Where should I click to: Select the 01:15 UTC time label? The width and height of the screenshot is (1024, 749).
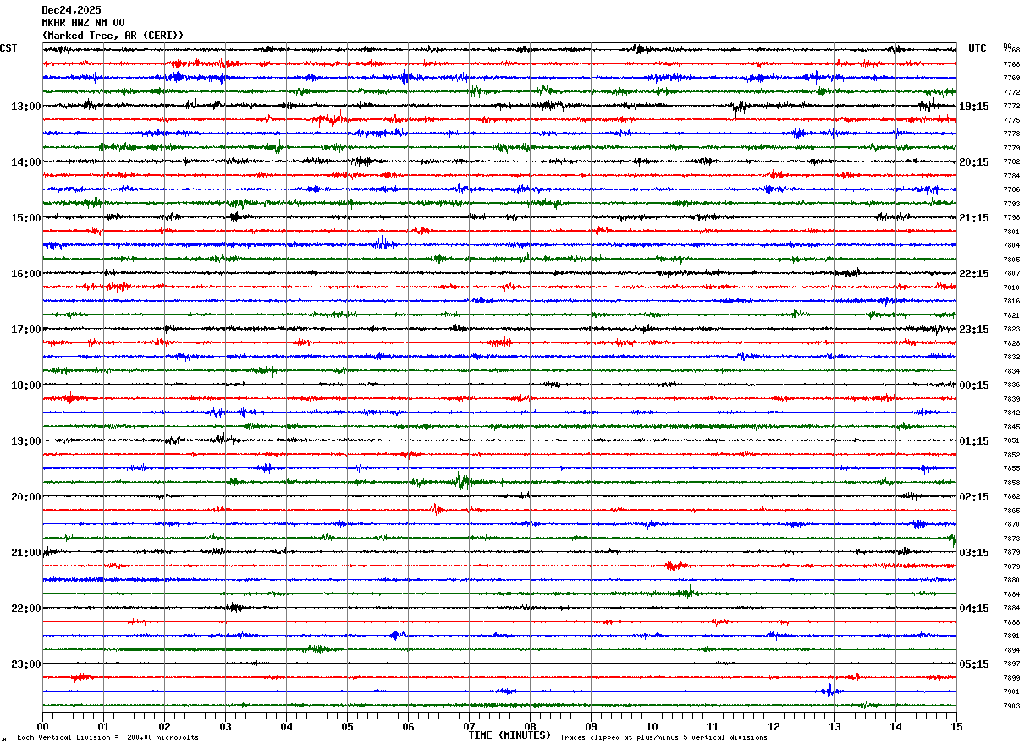(974, 441)
